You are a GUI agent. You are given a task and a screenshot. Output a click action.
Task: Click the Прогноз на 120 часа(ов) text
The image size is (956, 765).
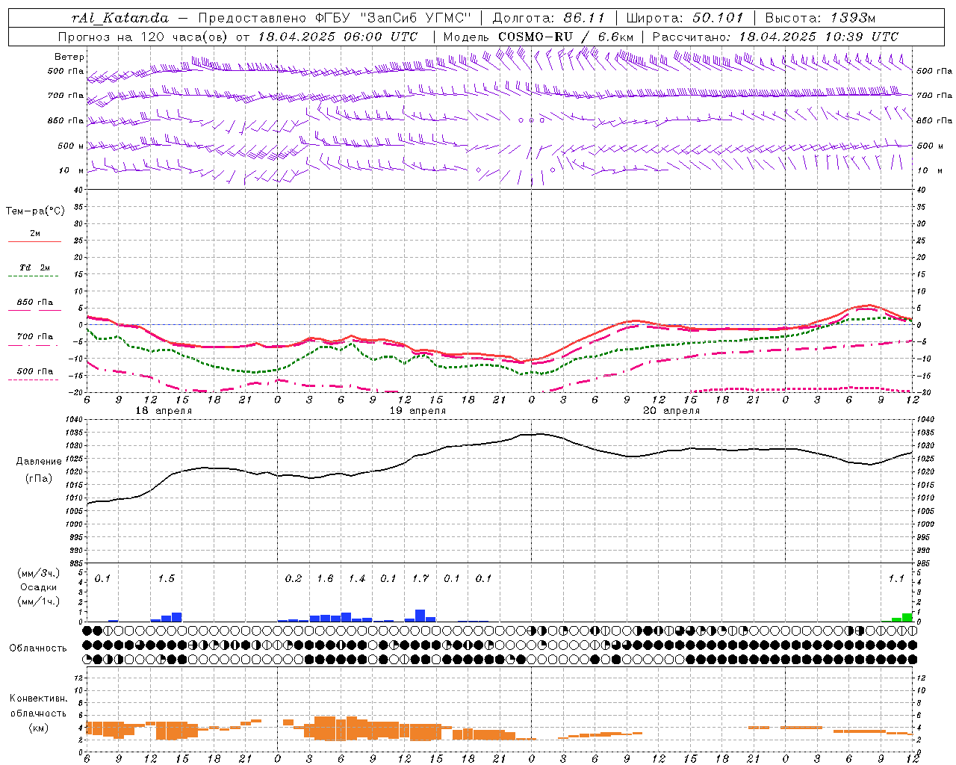pos(143,37)
